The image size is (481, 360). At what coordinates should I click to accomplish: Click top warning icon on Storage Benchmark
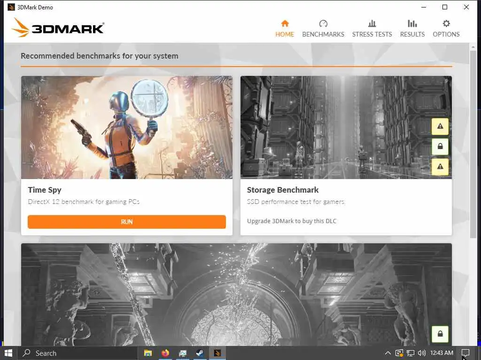tap(440, 127)
